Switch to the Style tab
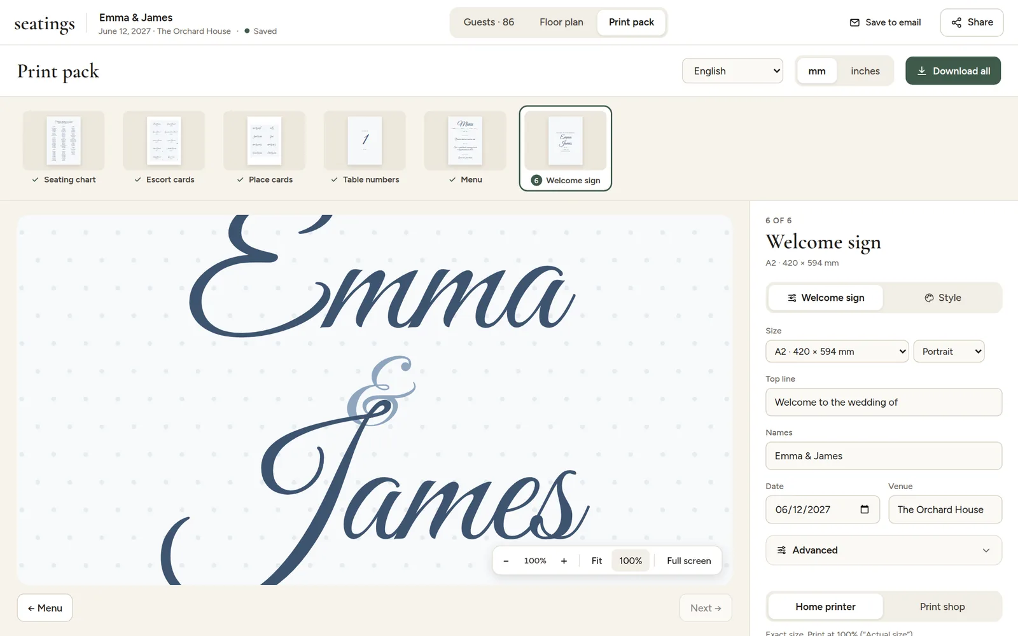Image resolution: width=1018 pixels, height=636 pixels. coord(942,298)
